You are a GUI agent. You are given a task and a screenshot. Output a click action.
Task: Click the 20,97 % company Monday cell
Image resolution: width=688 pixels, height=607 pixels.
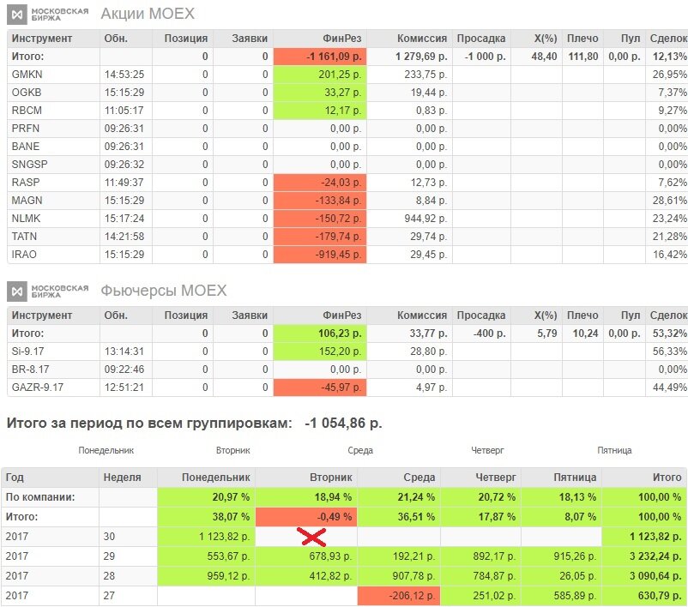(206, 497)
